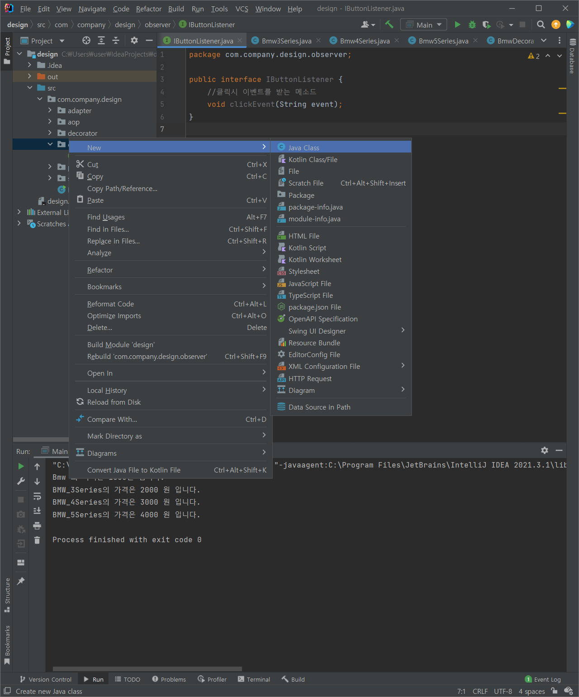Start debugging with the bug icon

click(472, 25)
